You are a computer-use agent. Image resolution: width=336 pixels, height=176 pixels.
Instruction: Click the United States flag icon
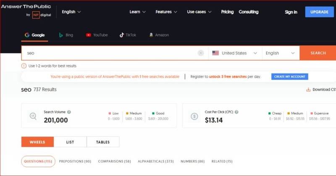click(x=215, y=53)
